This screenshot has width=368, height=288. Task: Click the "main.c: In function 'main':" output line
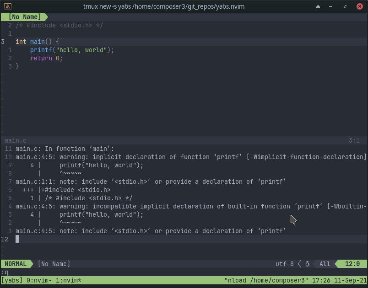[x=65, y=149]
